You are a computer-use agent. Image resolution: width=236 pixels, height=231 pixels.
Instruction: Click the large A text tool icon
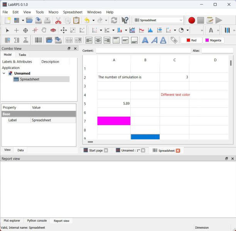tap(211, 30)
